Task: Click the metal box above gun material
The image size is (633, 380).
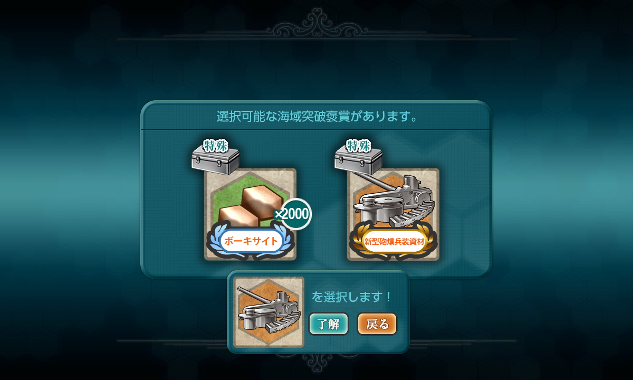Action: [358, 161]
